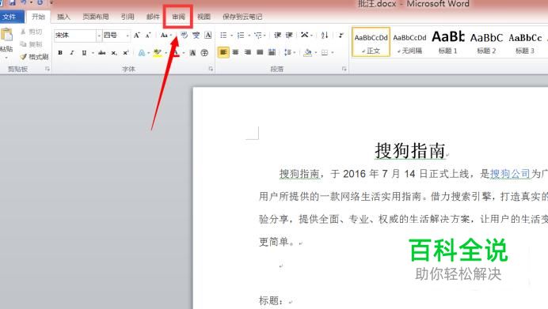Click the justify alignment icon

point(260,52)
